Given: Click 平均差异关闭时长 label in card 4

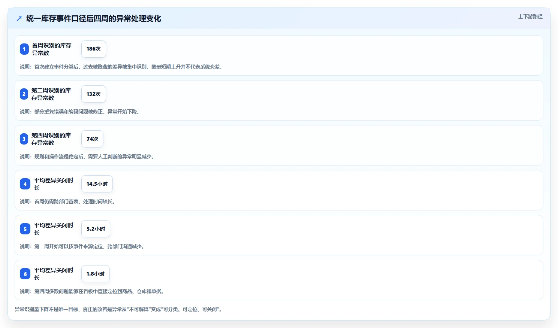Looking at the screenshot, I should click(x=54, y=184).
